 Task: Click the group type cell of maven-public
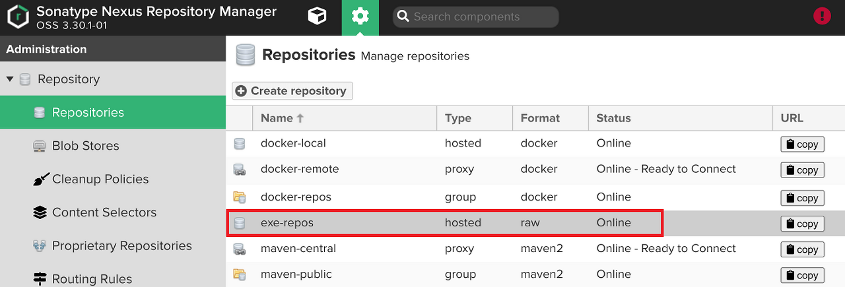460,274
